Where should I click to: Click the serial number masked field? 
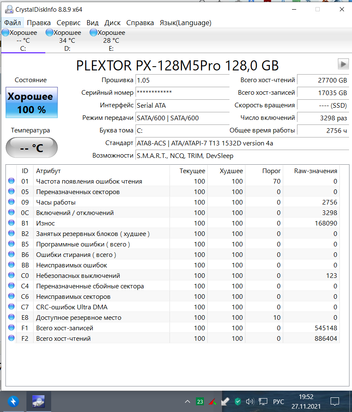(183, 93)
